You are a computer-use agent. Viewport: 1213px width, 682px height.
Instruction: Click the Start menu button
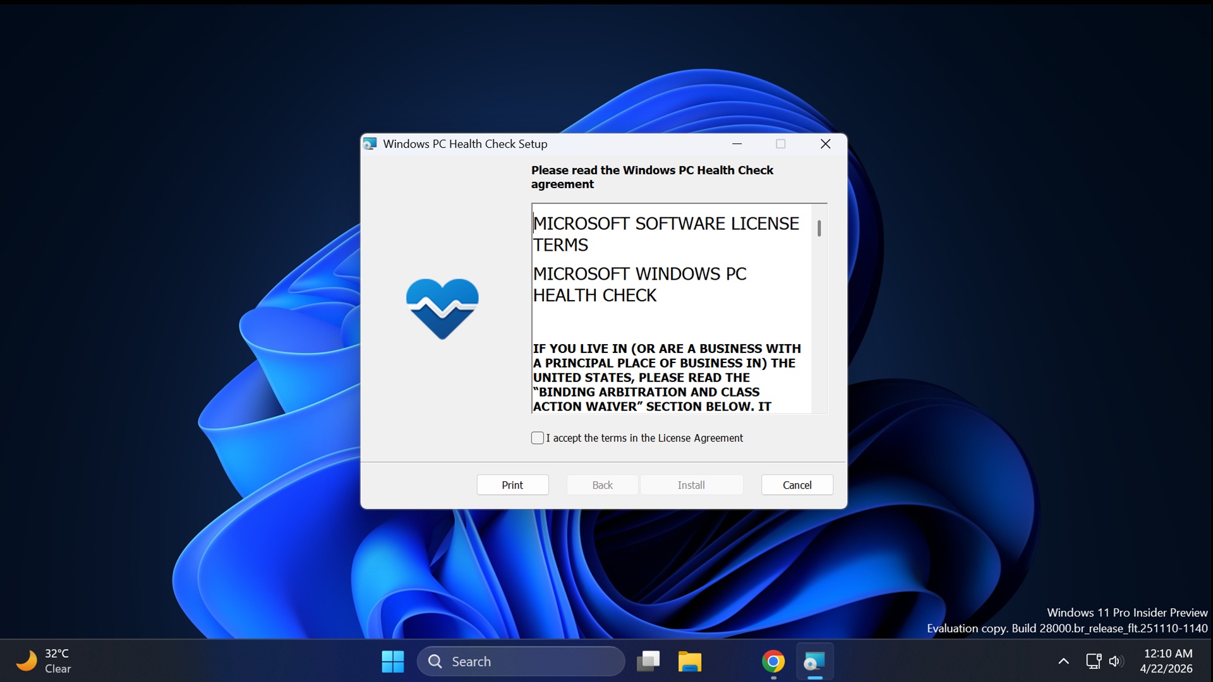(392, 661)
